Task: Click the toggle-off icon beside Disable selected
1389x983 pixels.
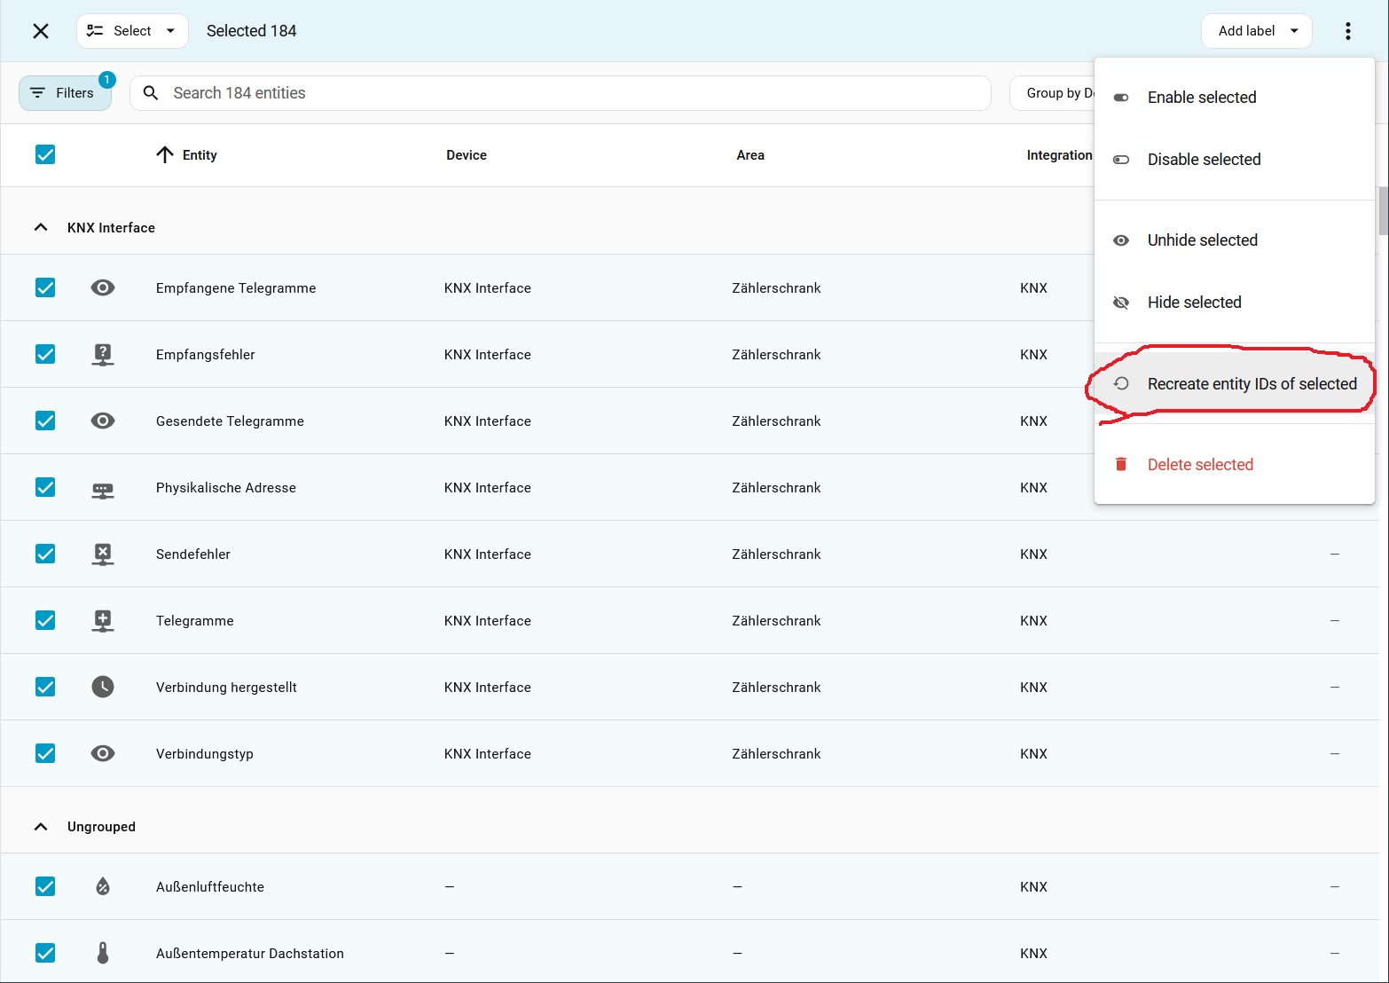Action: 1121,160
